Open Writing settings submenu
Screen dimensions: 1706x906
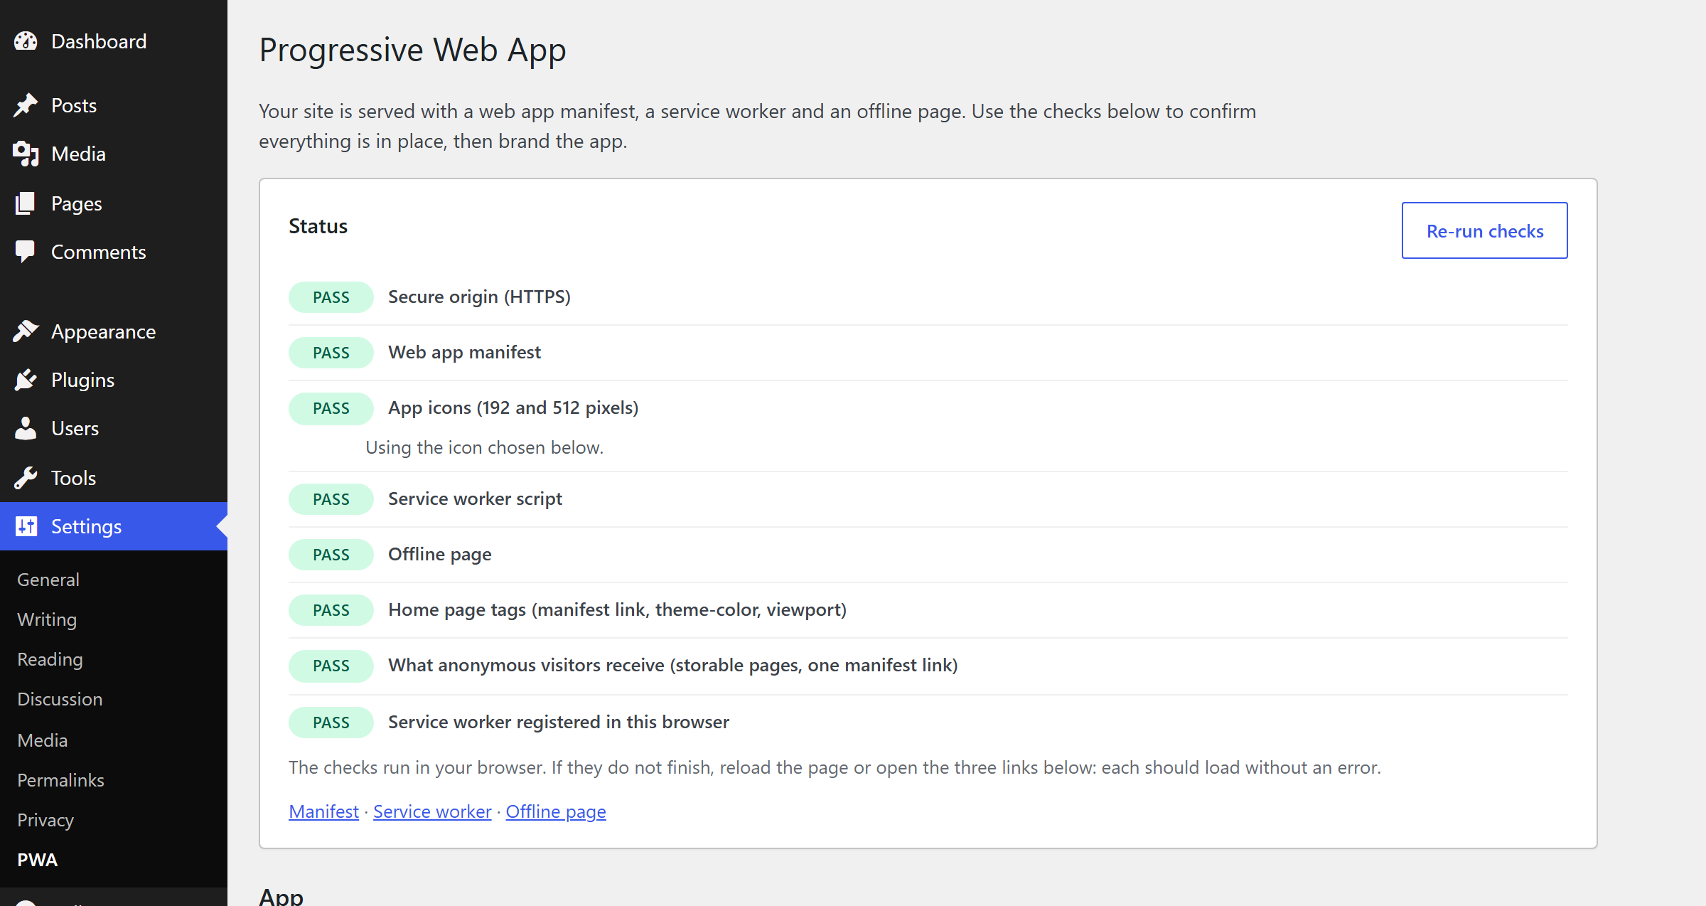tap(47, 619)
